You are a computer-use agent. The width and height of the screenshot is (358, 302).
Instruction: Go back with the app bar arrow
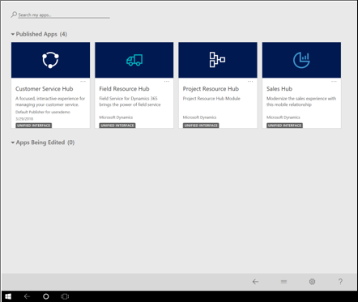tap(255, 282)
